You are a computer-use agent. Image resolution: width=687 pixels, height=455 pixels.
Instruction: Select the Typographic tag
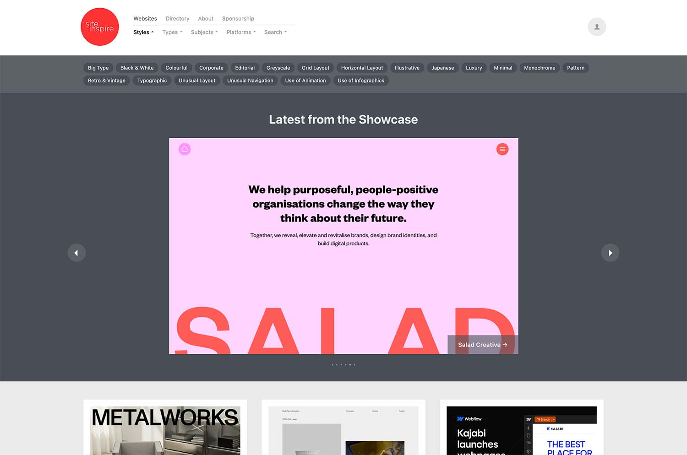pyautogui.click(x=152, y=81)
